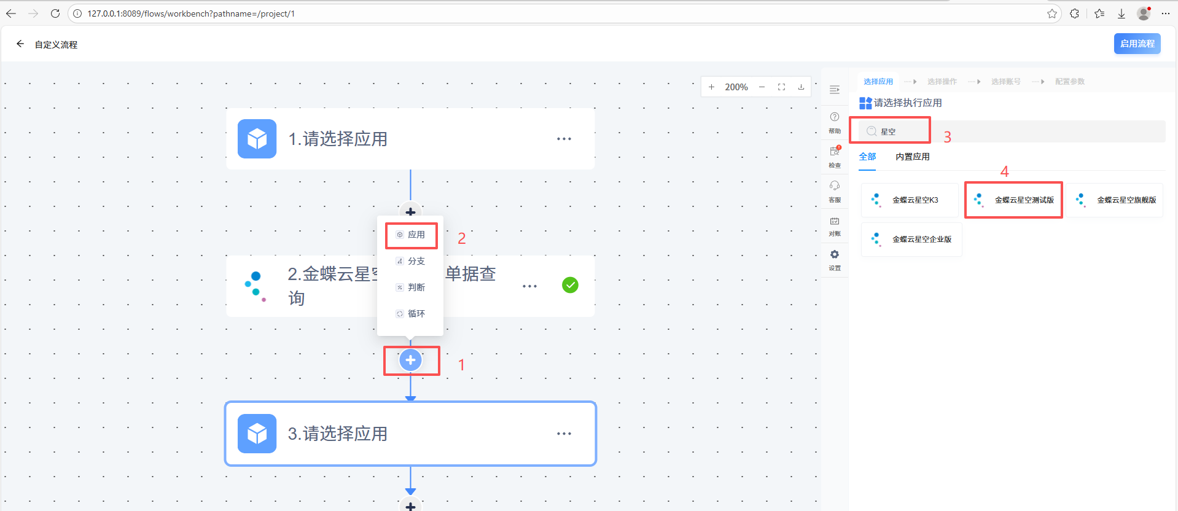Image resolution: width=1178 pixels, height=511 pixels.
Task: Zoom out with the minus icon beside 200%
Action: point(762,87)
